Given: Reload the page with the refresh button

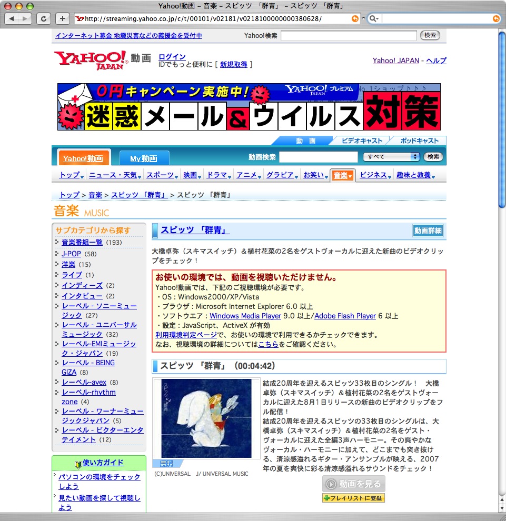Looking at the screenshot, I should (x=44, y=18).
